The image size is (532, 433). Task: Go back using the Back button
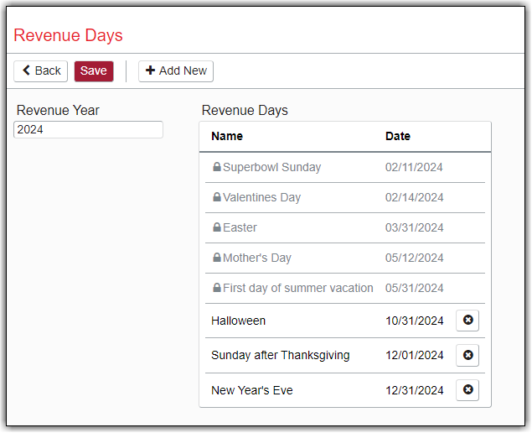(41, 71)
